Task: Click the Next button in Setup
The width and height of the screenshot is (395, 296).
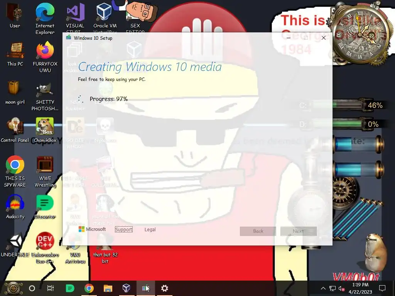Action: pyautogui.click(x=298, y=231)
